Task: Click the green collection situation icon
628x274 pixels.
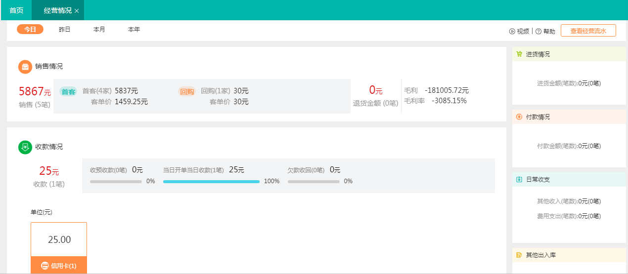Action: (25, 147)
